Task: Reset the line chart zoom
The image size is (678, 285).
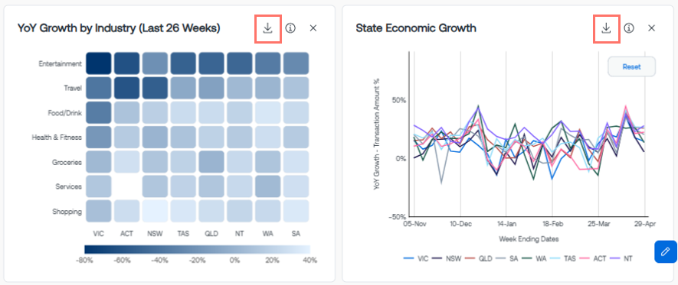Action: pyautogui.click(x=632, y=66)
